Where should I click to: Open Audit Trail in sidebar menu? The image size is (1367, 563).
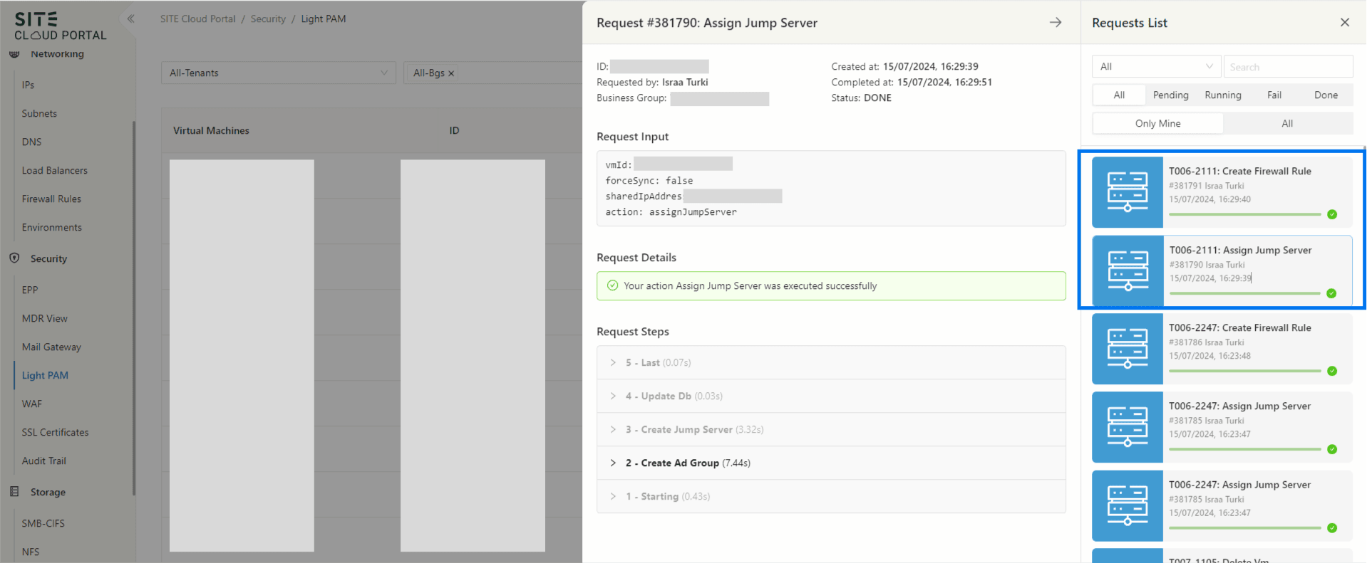(x=43, y=461)
